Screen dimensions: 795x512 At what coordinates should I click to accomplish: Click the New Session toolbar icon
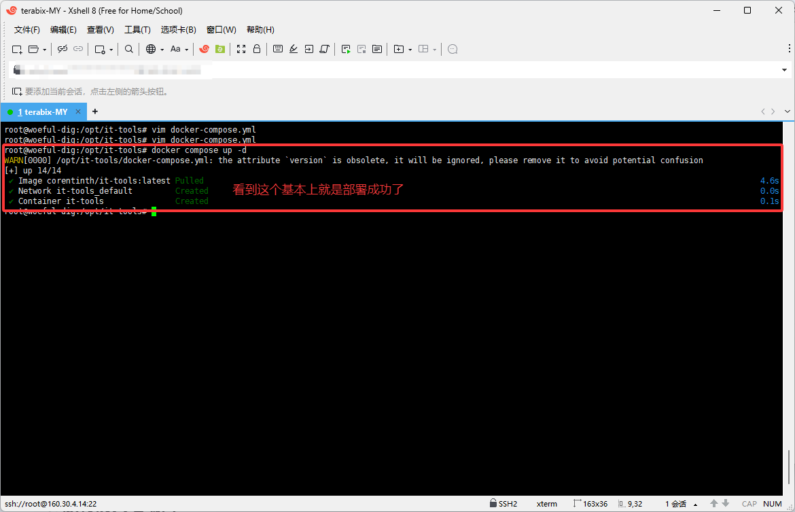[17, 49]
